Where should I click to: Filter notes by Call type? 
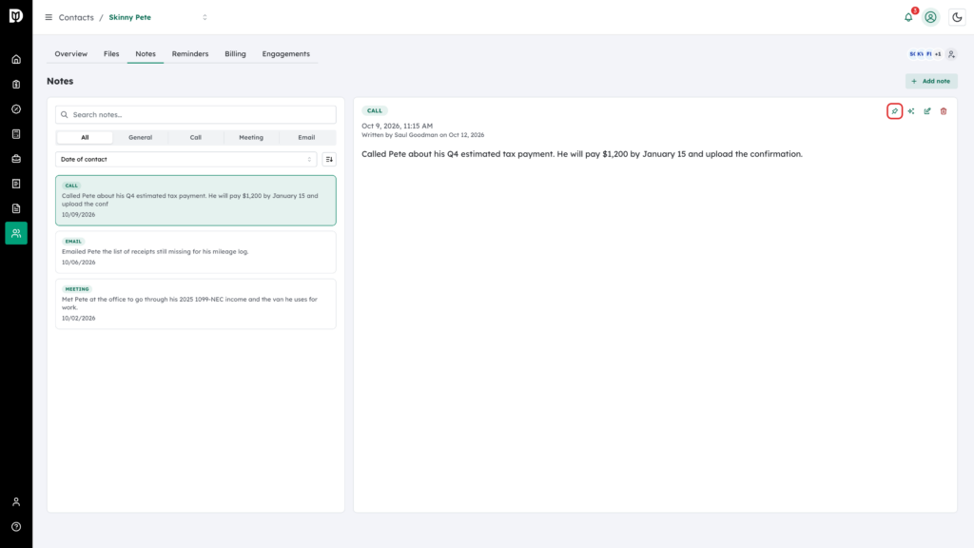[196, 137]
